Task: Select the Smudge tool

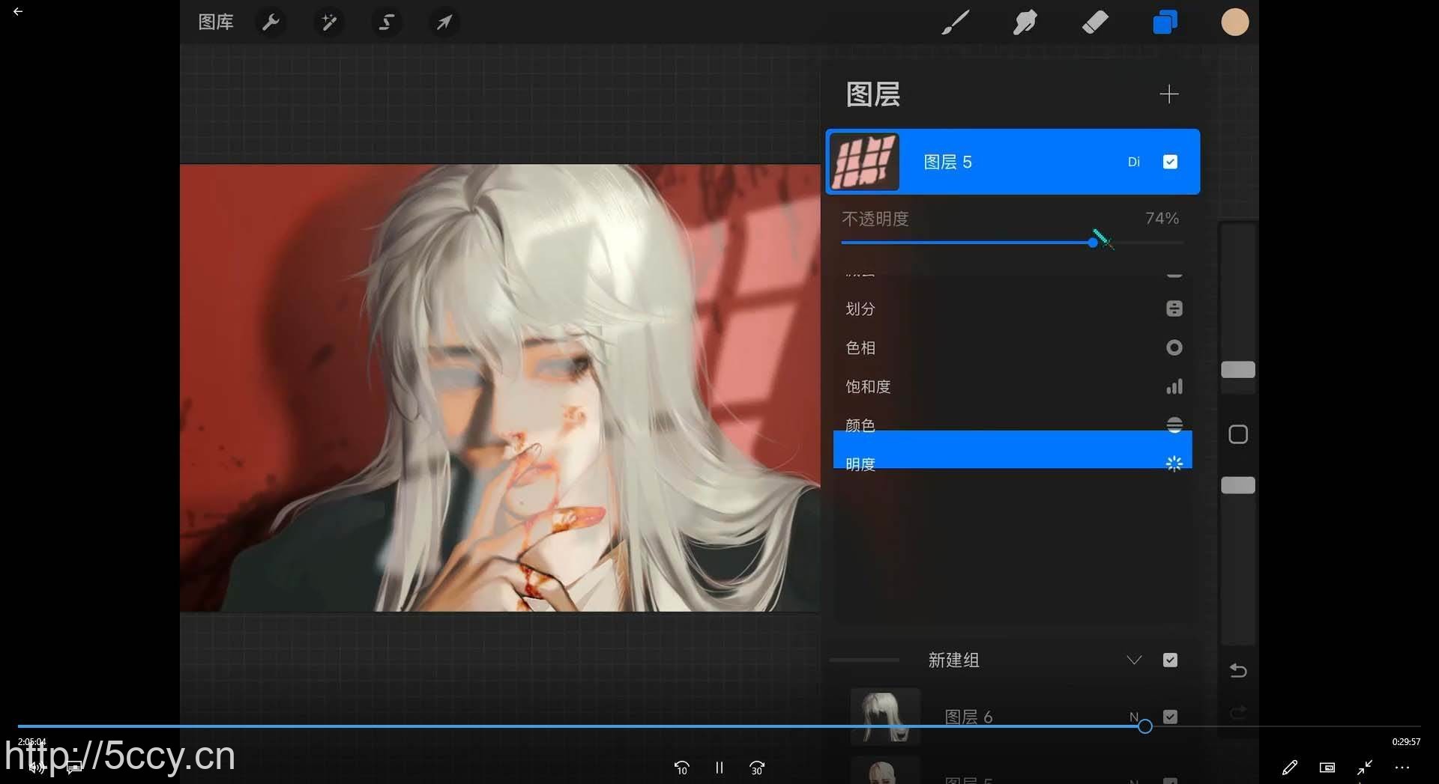Action: 1025,22
